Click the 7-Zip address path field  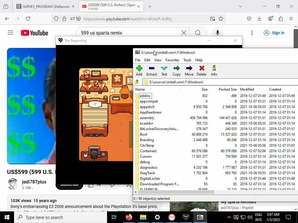pyautogui.click(x=221, y=82)
